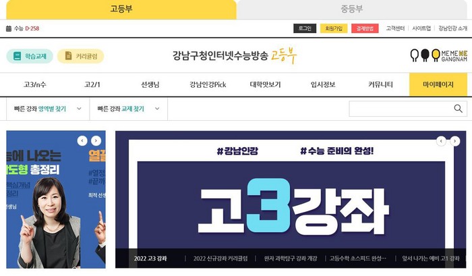Click the search magnifier icon

458,109
